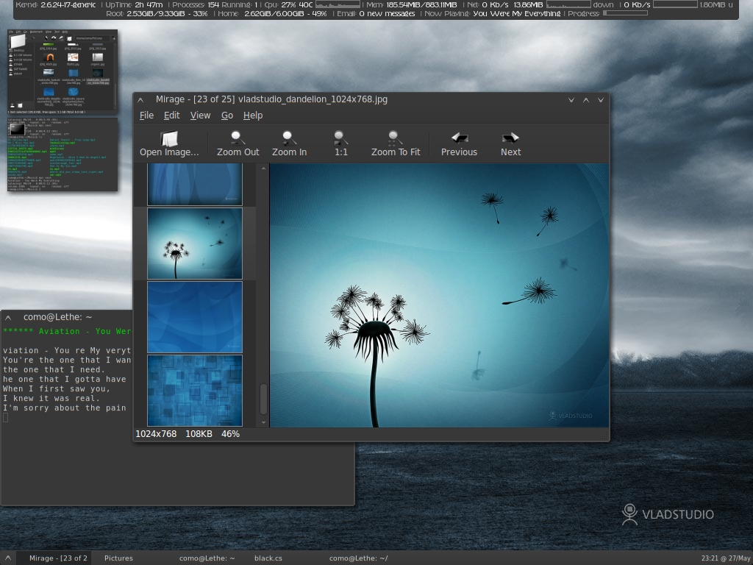Click "I'm sorry about the pain" terminal line
This screenshot has width=753, height=565.
tap(65, 408)
